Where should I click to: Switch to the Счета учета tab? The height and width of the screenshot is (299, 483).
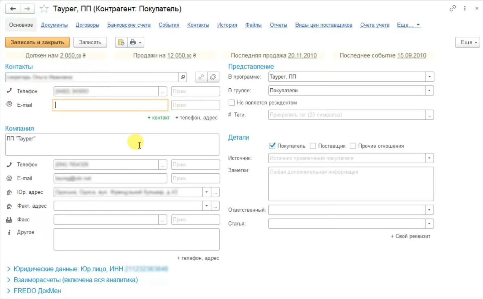(x=375, y=25)
